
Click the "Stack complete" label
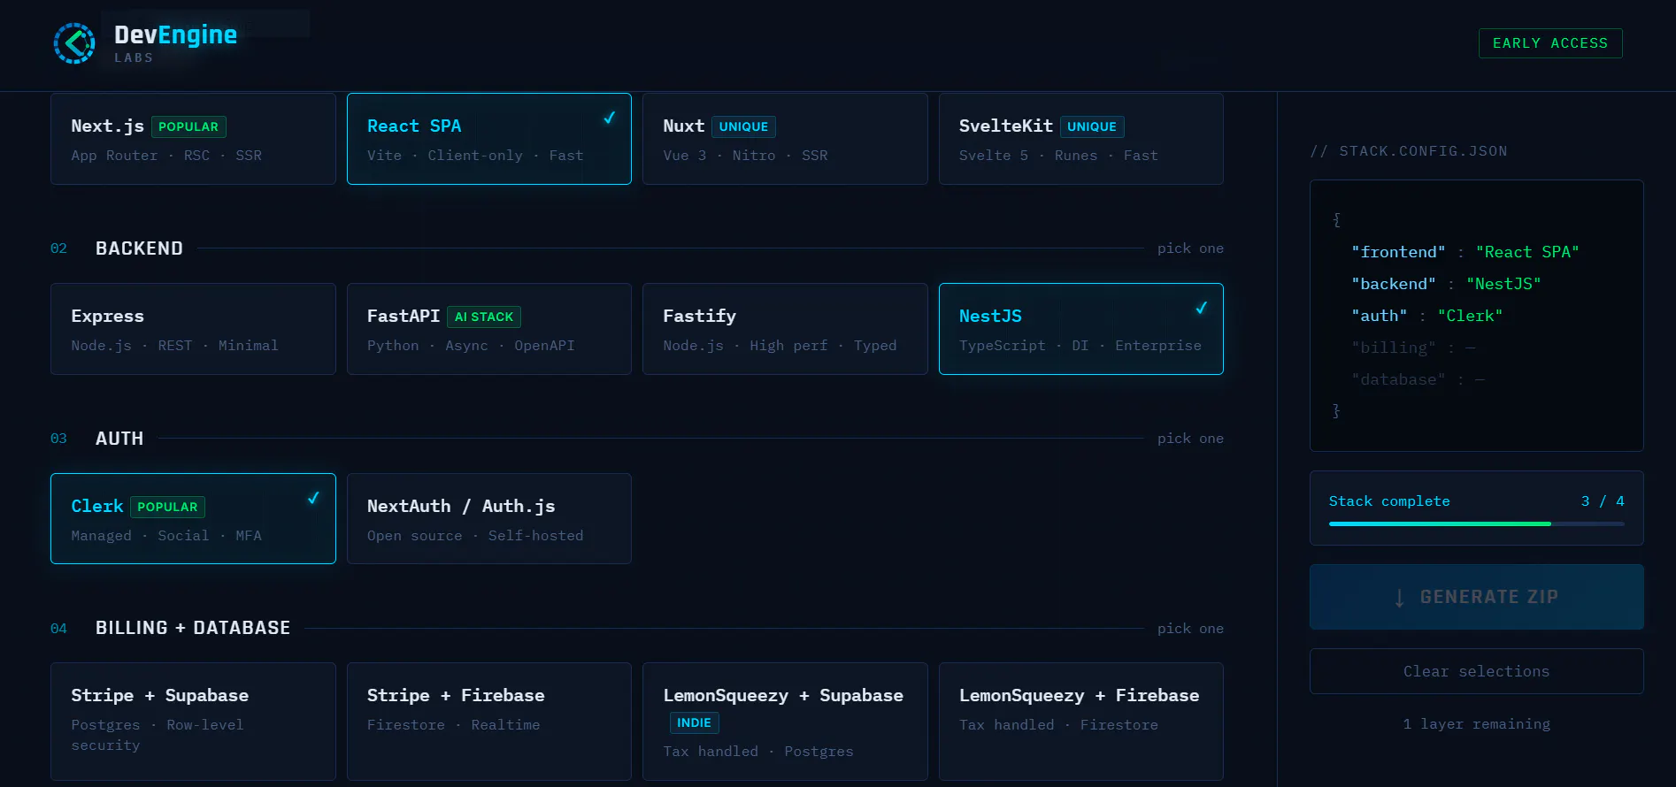1389,501
